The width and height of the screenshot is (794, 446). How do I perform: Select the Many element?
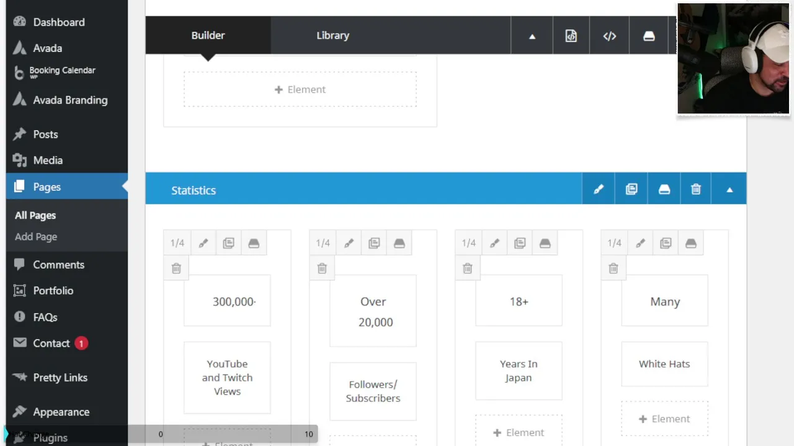pos(664,301)
